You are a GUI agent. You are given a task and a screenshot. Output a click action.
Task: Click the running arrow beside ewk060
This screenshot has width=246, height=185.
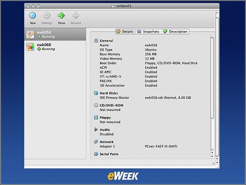coord(39,49)
